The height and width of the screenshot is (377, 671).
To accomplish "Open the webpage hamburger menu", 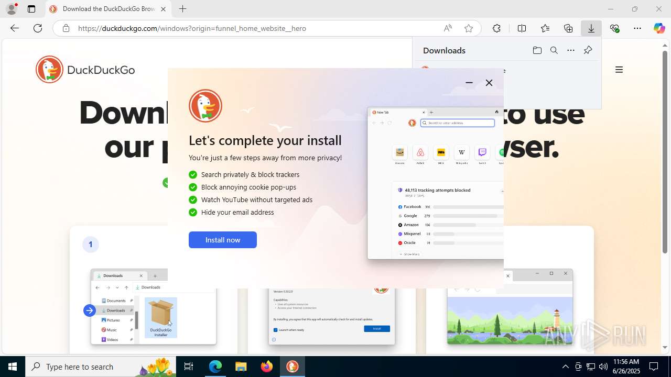I will pos(619,70).
